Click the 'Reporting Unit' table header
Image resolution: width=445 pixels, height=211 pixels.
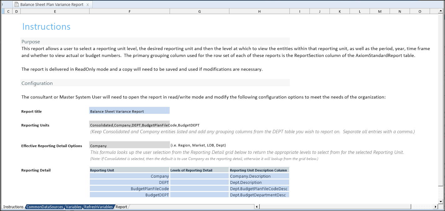pyautogui.click(x=130, y=170)
